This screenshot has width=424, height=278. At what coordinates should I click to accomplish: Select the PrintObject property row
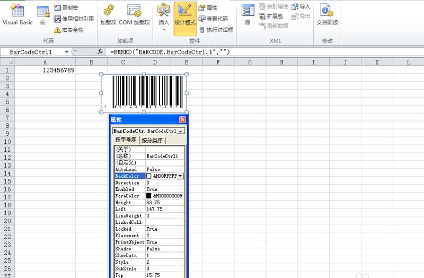pyautogui.click(x=149, y=242)
